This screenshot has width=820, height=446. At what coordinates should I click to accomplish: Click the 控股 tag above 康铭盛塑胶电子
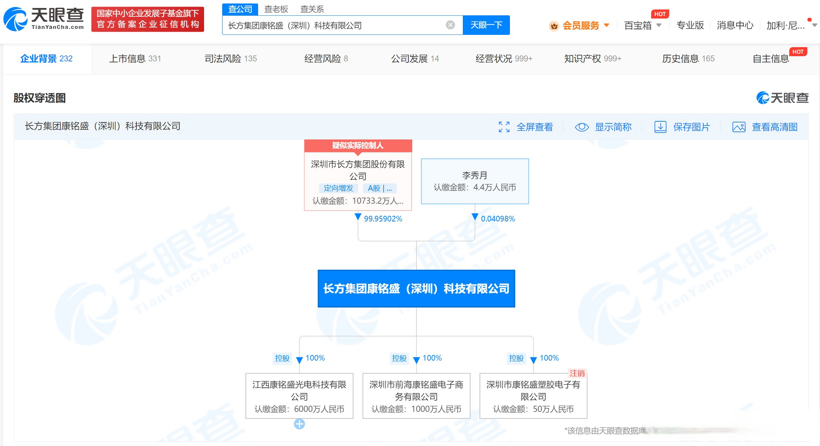[x=516, y=358]
